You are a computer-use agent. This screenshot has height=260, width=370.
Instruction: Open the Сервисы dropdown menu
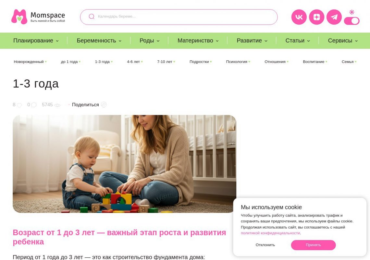tap(343, 41)
